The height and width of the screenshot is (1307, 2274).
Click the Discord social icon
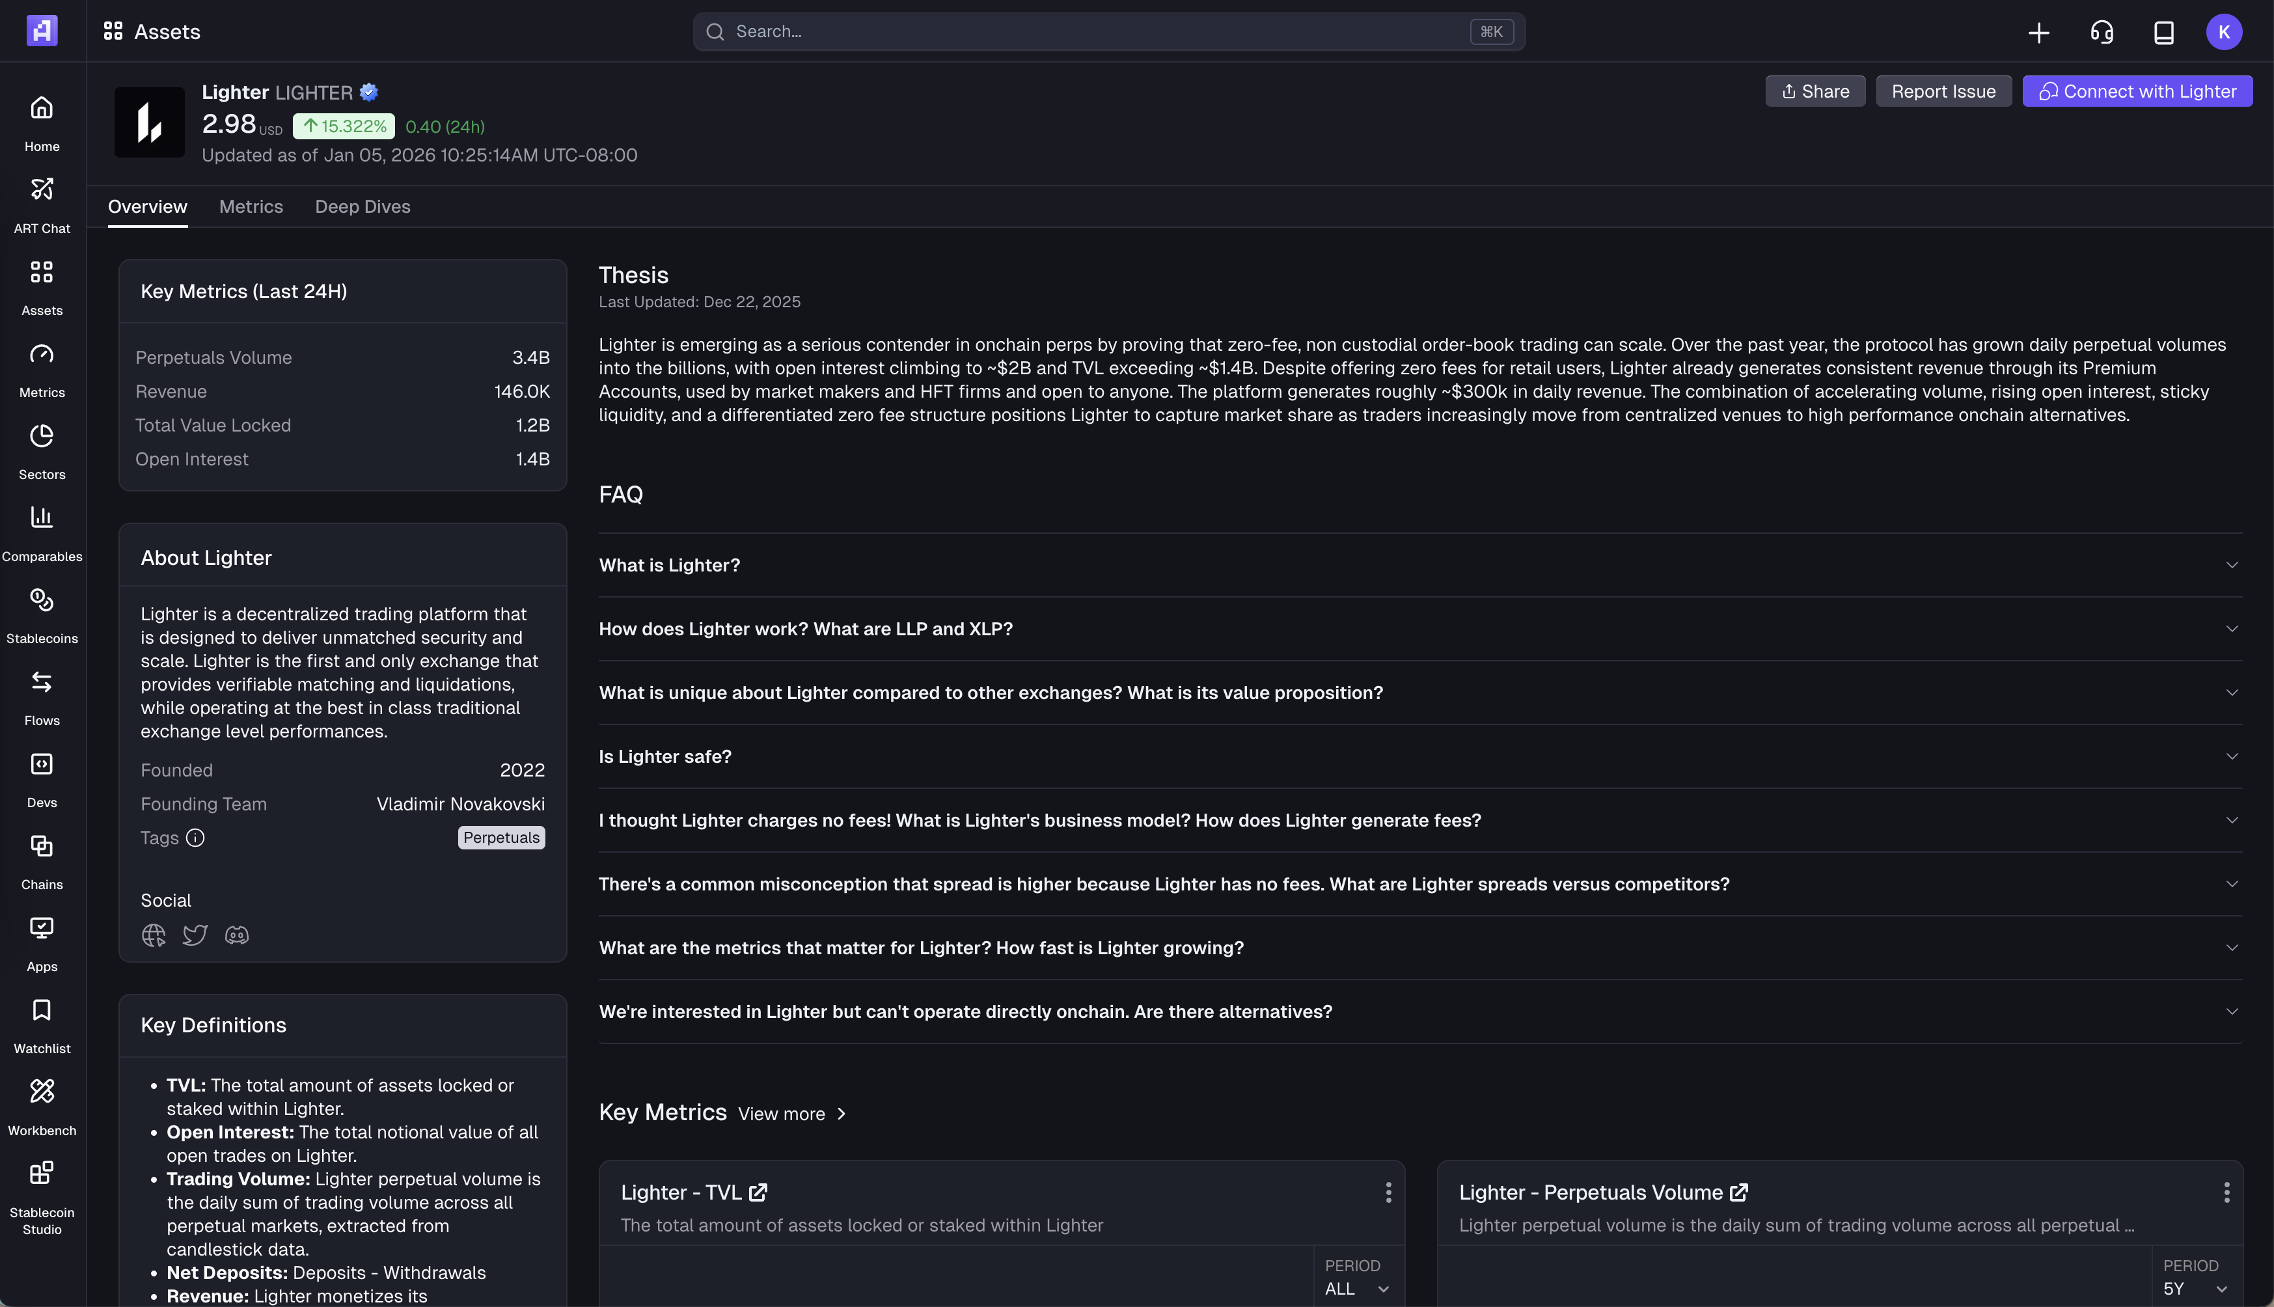click(x=236, y=935)
